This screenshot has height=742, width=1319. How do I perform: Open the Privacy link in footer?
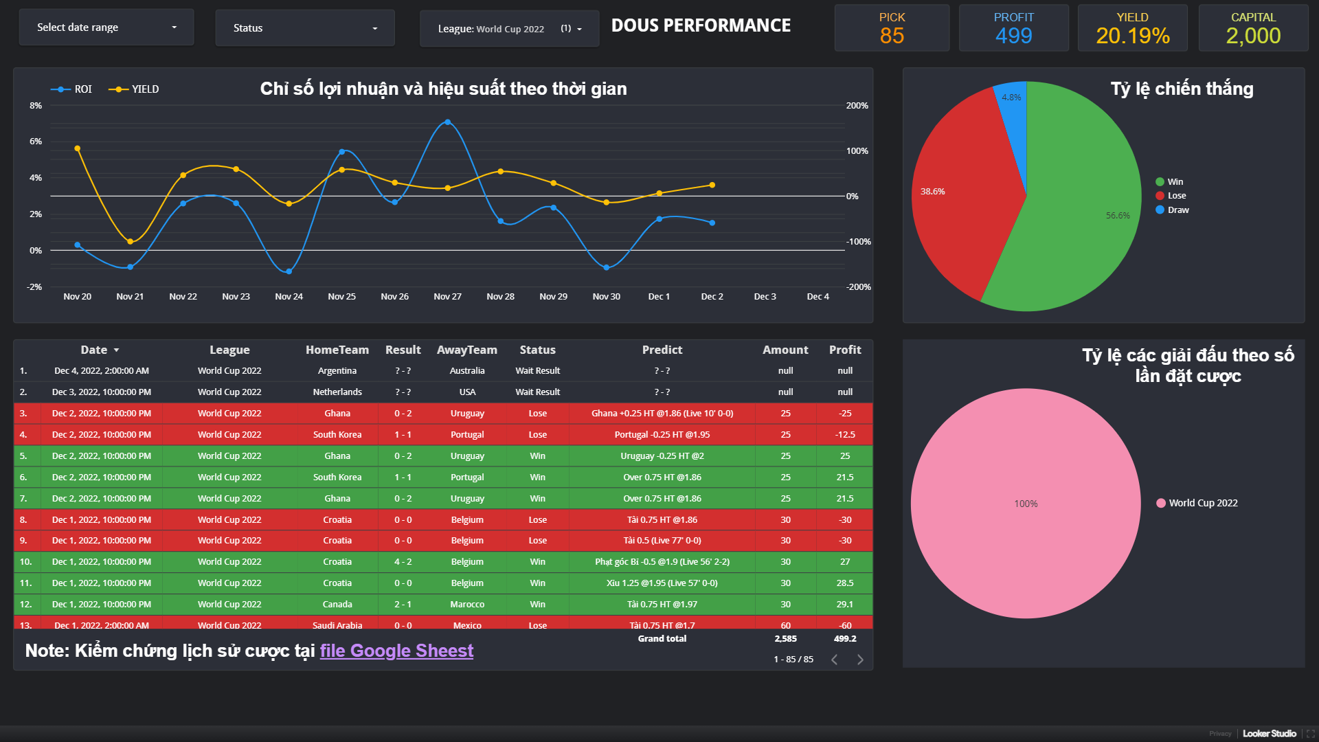(1220, 733)
